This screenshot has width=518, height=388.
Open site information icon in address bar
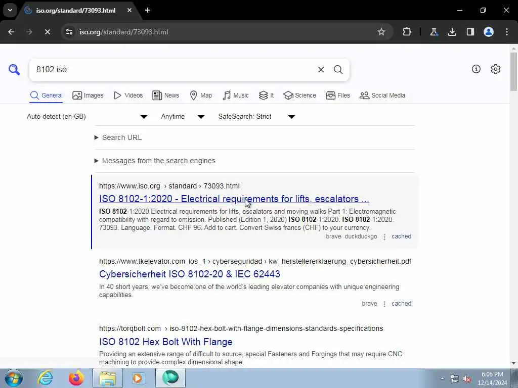69,32
